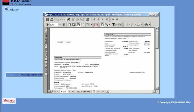The image size is (194, 112).
Task: Open Ajutor help link
Action: (x=14, y=10)
